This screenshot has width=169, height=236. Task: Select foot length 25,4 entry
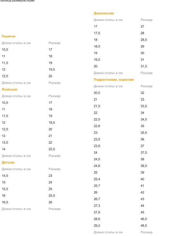tap(97, 179)
